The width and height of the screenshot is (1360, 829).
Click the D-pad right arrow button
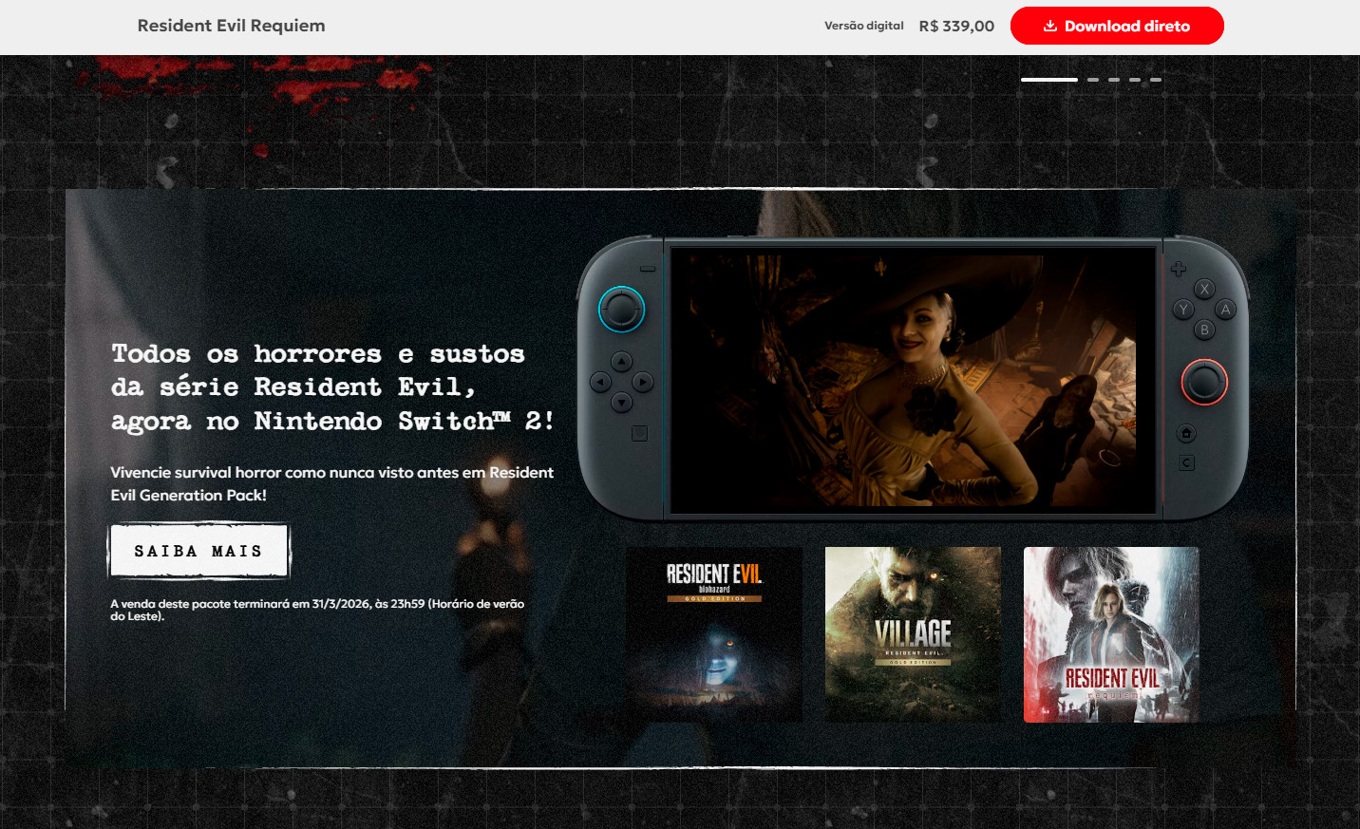[x=642, y=382]
